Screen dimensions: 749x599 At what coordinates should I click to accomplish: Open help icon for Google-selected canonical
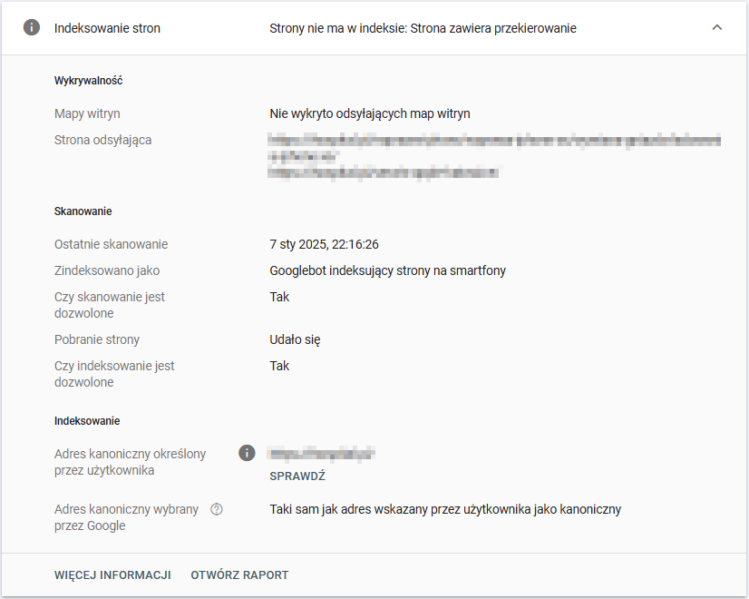pyautogui.click(x=216, y=509)
